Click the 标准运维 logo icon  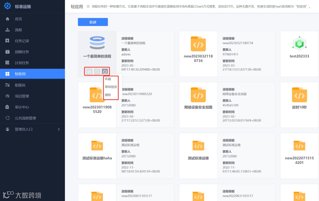tap(7, 6)
